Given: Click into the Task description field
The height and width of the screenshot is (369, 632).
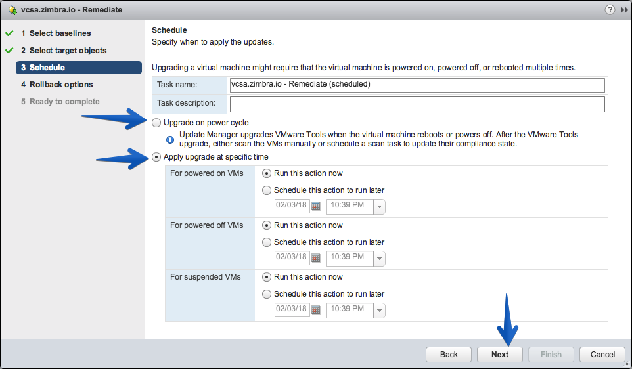Looking at the screenshot, I should [417, 104].
